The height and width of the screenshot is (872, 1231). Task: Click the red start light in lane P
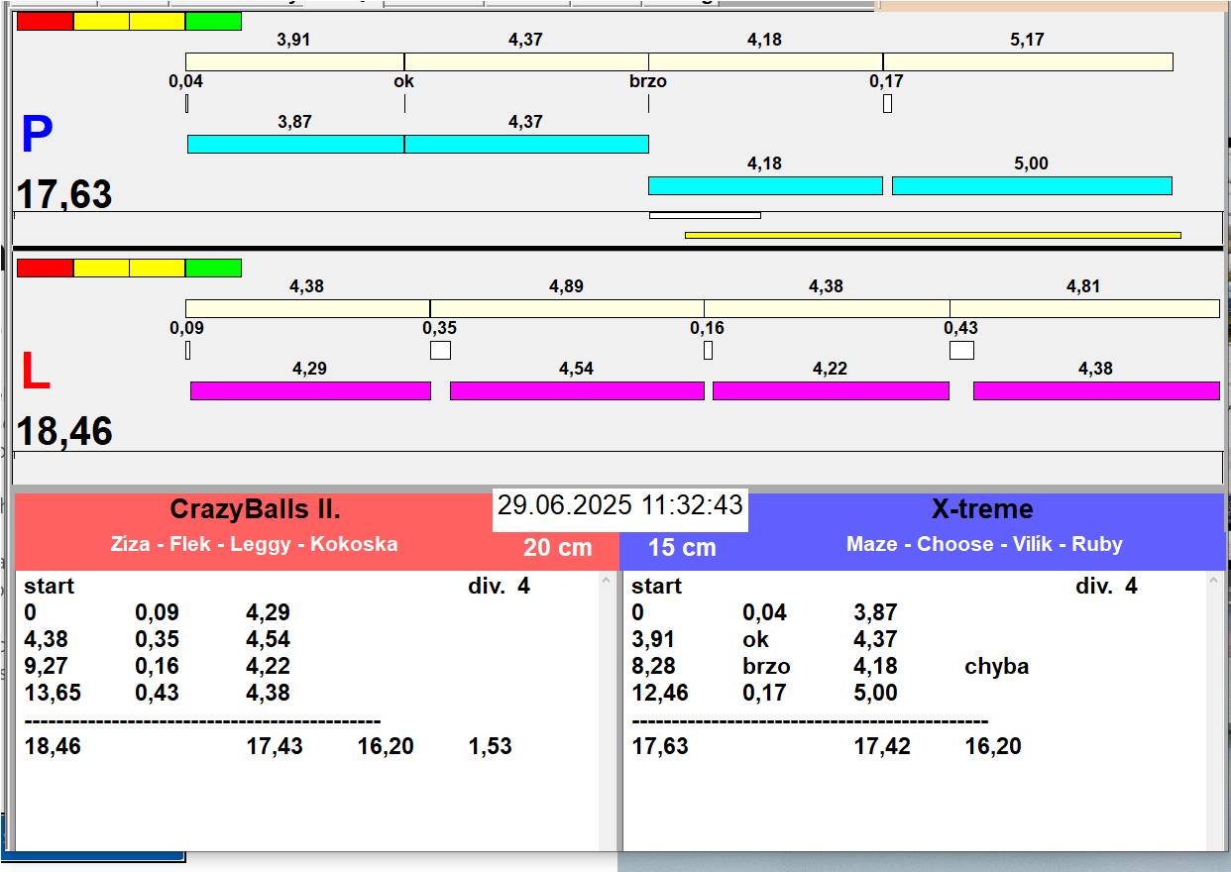pos(45,21)
